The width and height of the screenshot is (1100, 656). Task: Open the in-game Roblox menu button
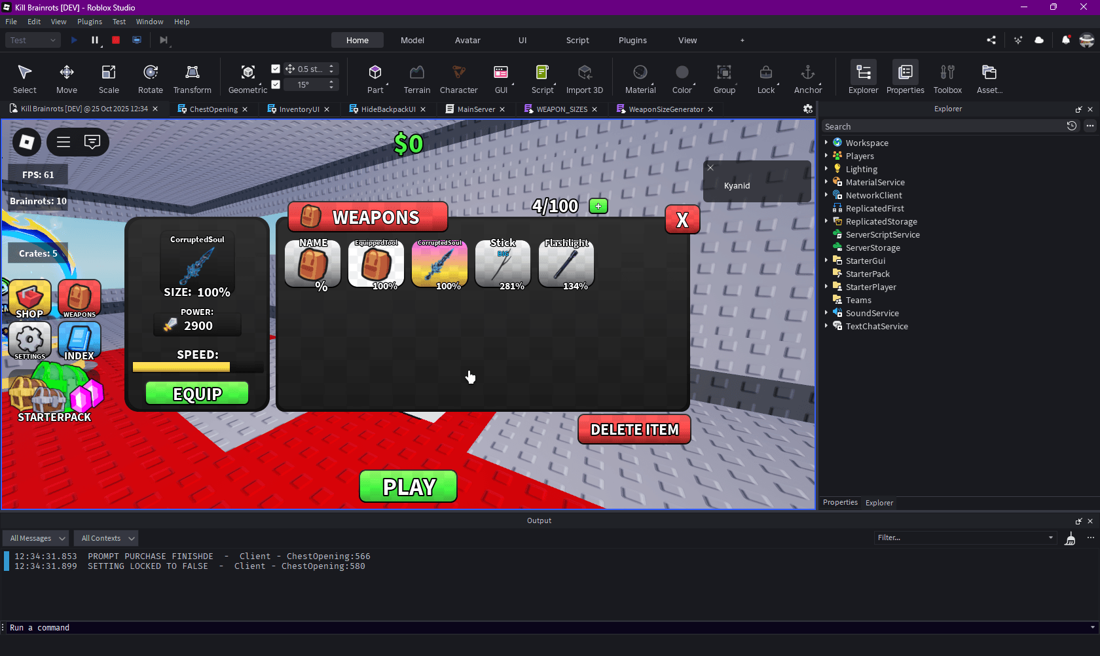(x=27, y=142)
